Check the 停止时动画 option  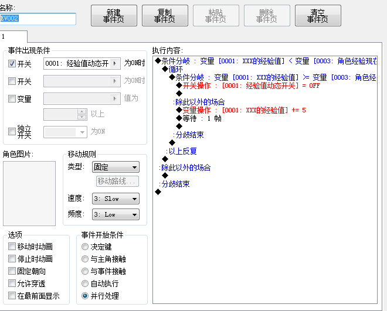click(12, 258)
